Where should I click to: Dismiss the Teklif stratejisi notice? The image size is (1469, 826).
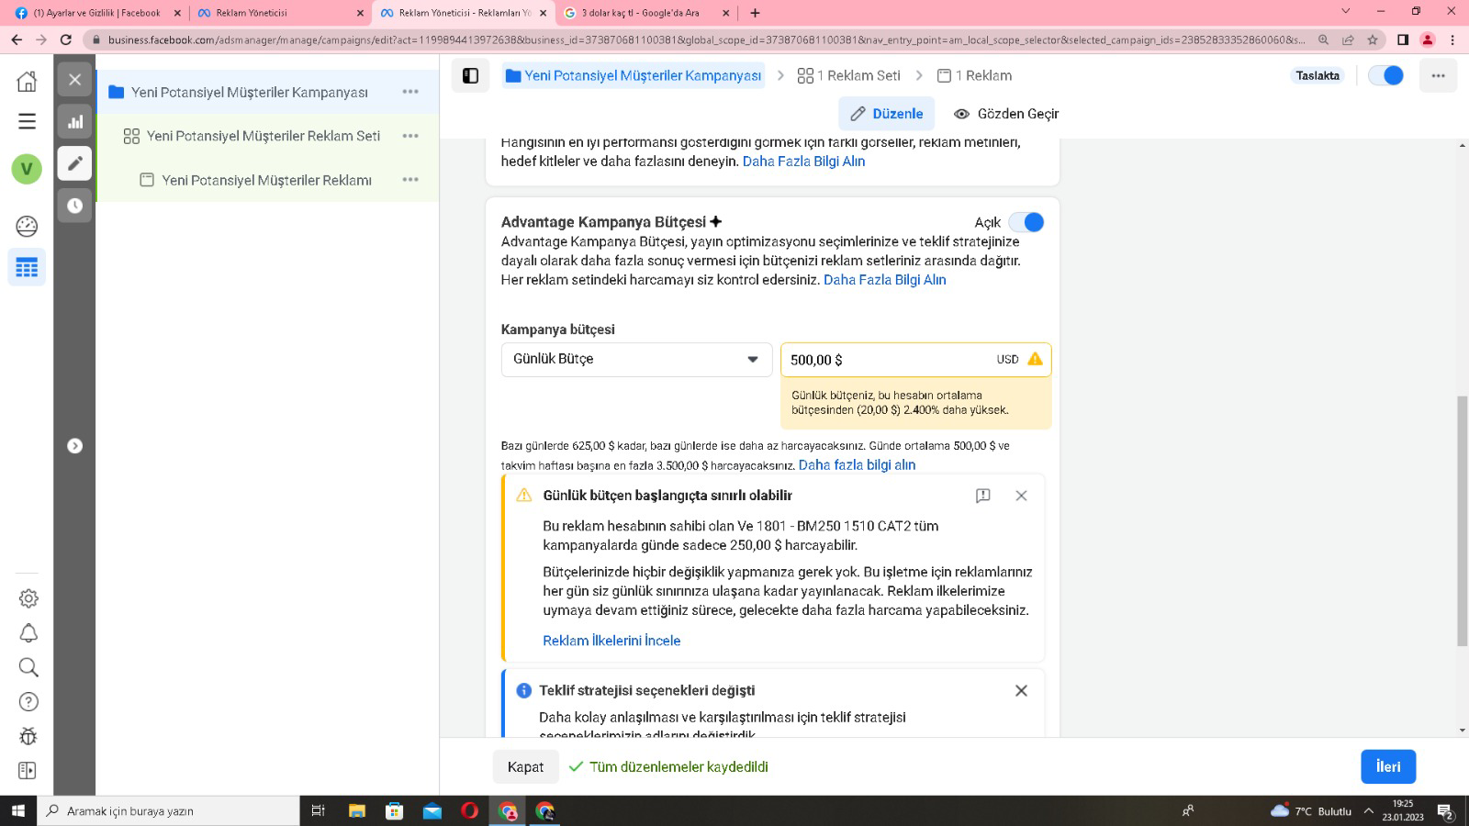[x=1021, y=691]
